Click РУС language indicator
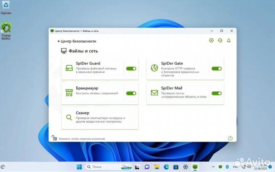The image size is (275, 172). click(235, 167)
